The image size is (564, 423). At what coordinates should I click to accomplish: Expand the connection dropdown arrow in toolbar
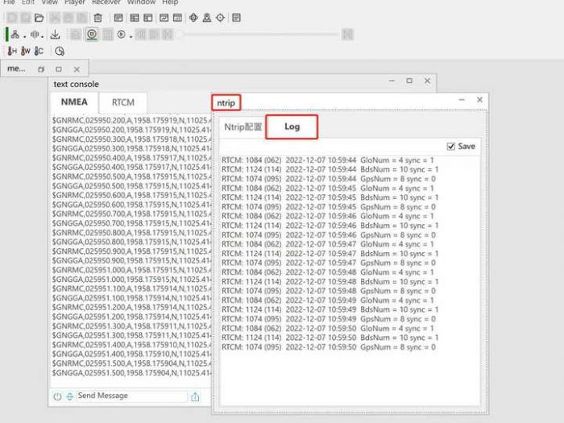pyautogui.click(x=24, y=35)
